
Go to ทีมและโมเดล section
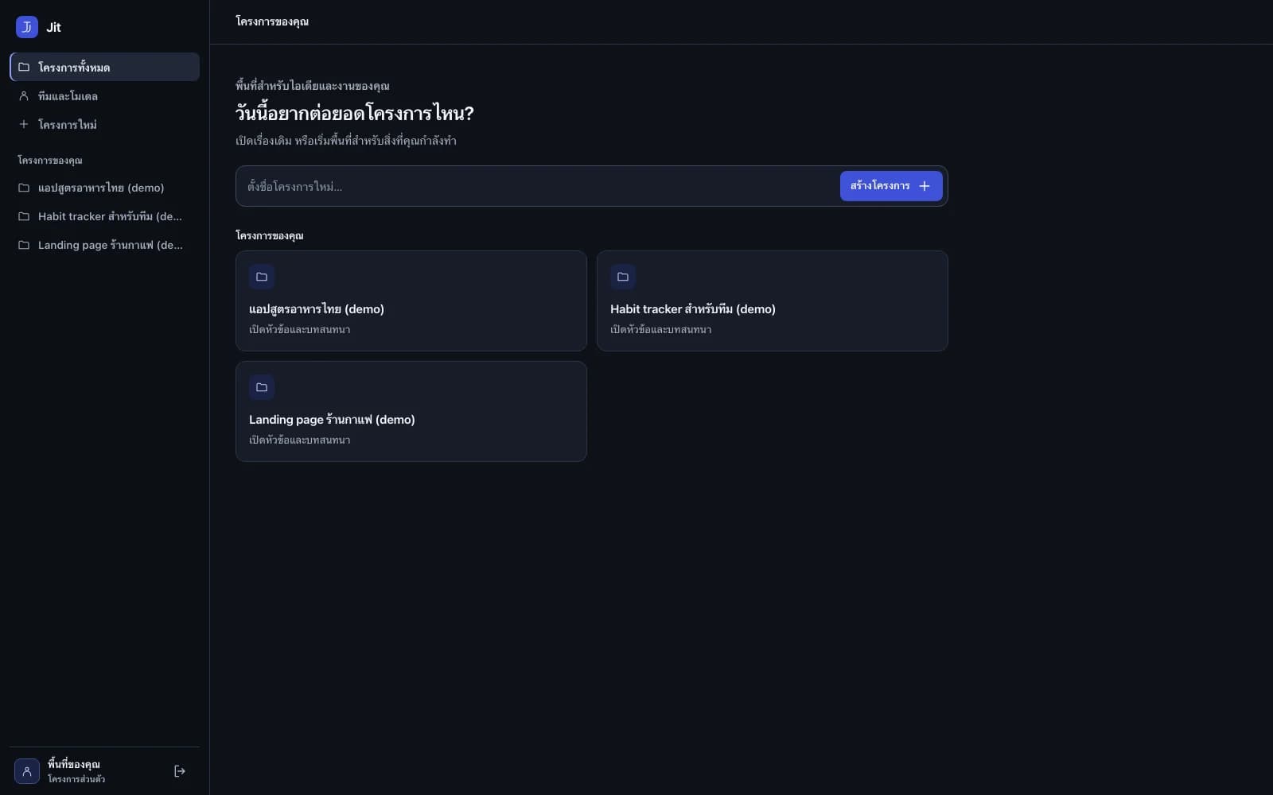click(104, 95)
